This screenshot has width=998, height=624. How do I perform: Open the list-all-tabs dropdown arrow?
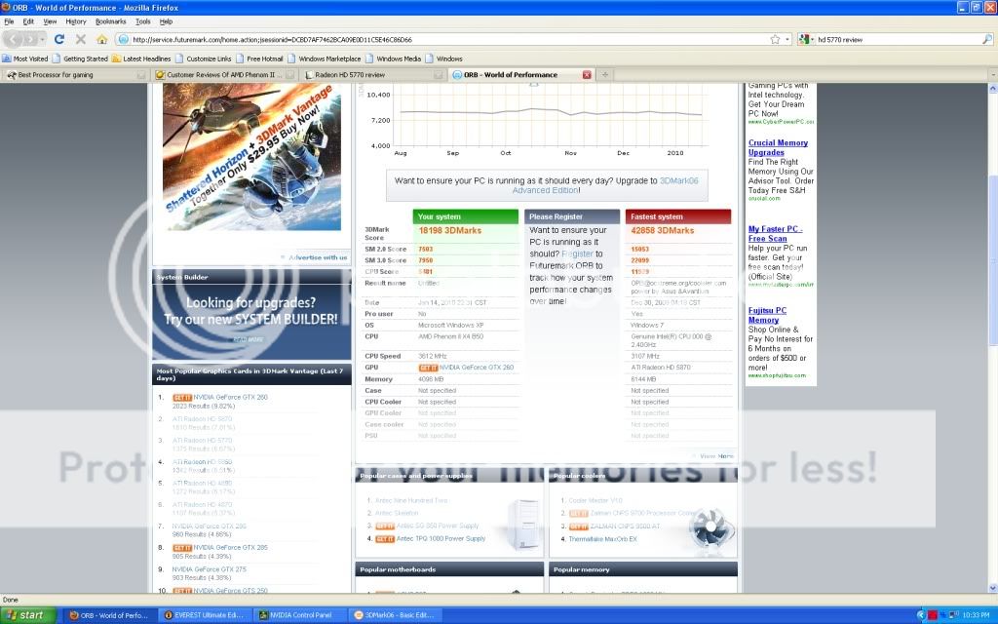992,75
